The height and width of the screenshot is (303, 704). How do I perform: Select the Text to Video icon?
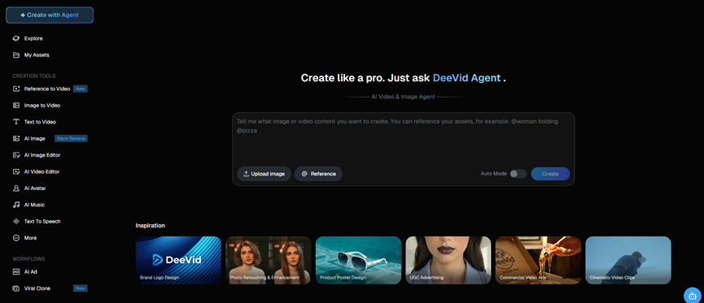(x=16, y=122)
